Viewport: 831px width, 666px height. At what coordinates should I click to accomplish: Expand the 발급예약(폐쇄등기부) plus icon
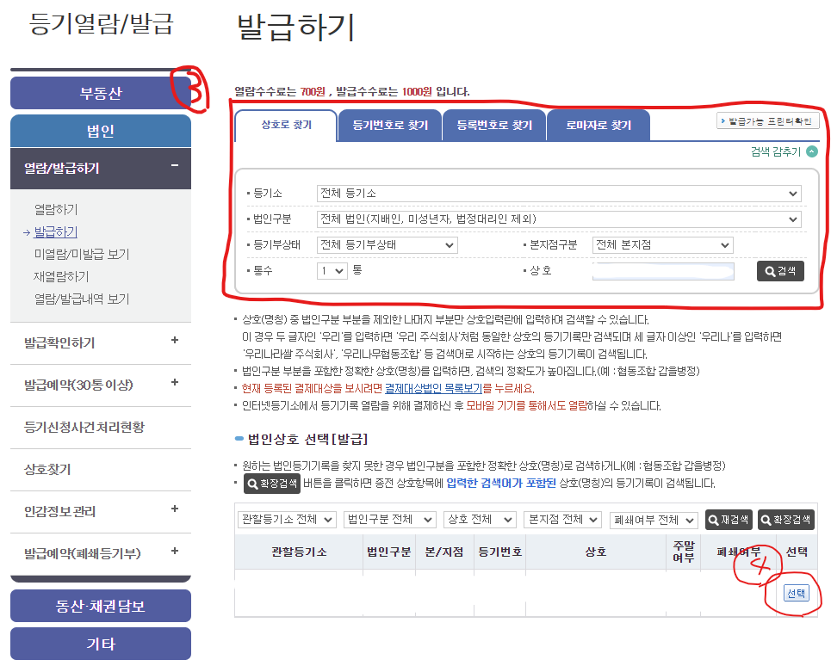point(174,551)
